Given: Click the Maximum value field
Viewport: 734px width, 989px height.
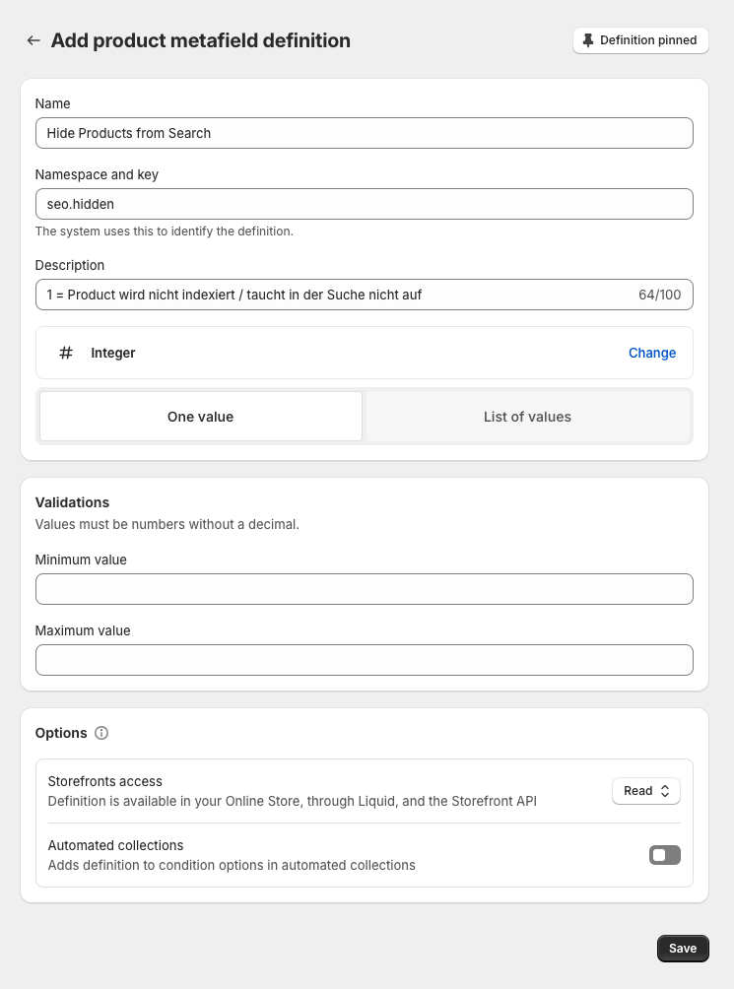Looking at the screenshot, I should click(x=365, y=660).
